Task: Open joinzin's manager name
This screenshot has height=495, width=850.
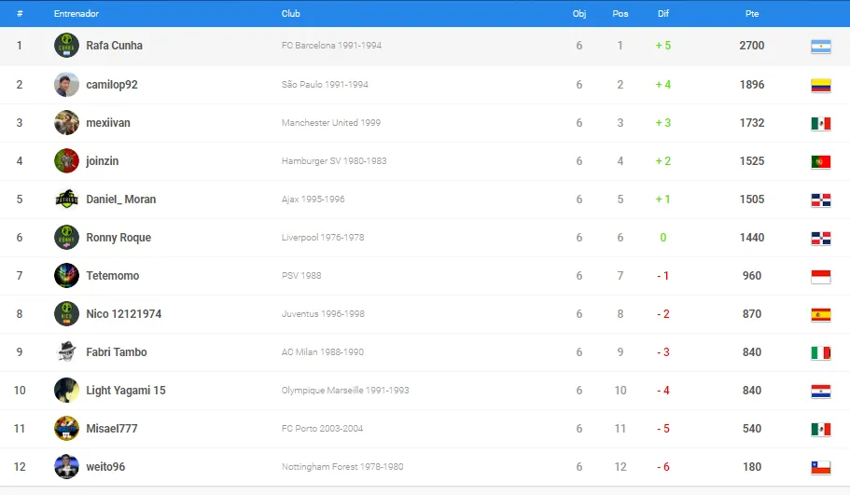Action: click(102, 161)
